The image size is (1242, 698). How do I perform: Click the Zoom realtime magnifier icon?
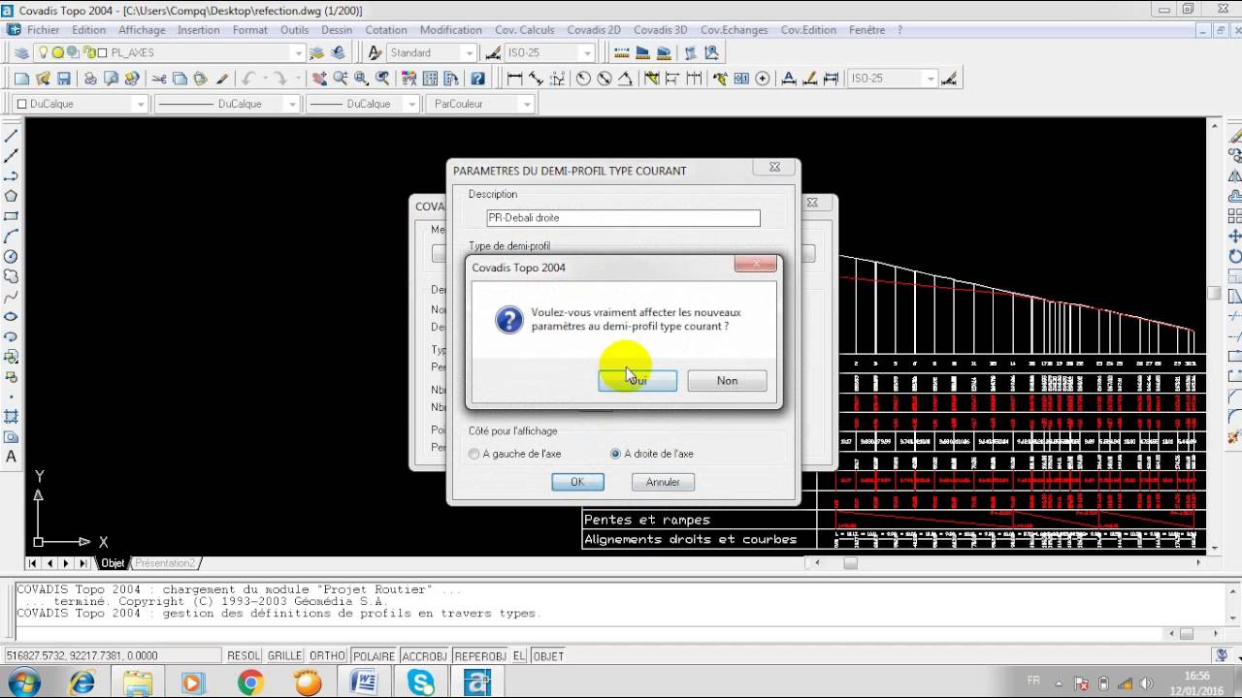pos(341,79)
